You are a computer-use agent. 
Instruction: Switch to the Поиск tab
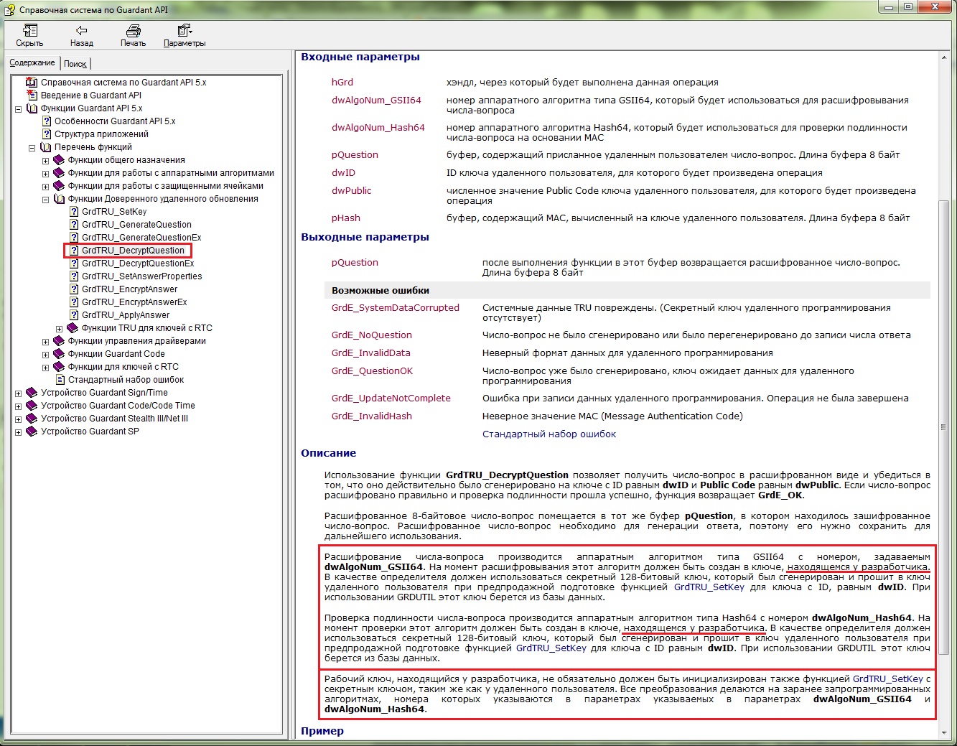coord(75,64)
